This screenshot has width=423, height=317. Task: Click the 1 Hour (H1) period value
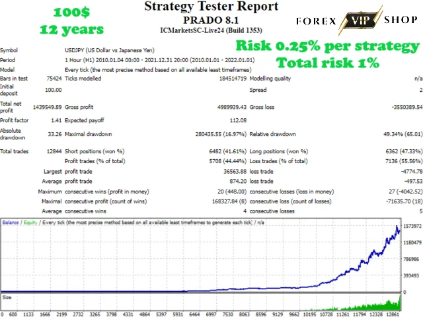point(159,60)
